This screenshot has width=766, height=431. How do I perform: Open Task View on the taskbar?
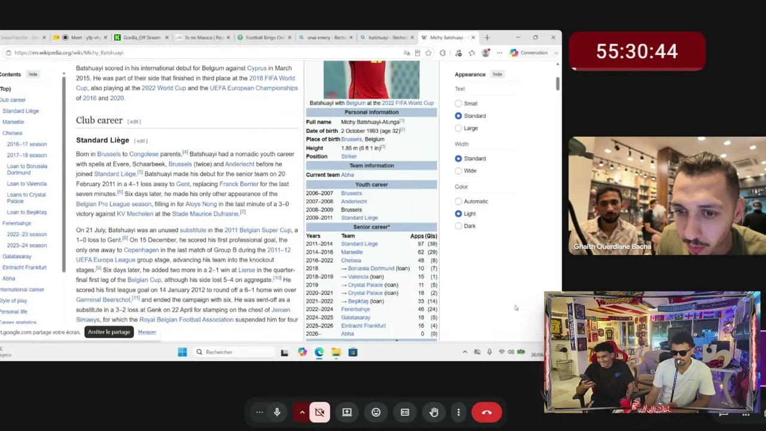tap(284, 353)
